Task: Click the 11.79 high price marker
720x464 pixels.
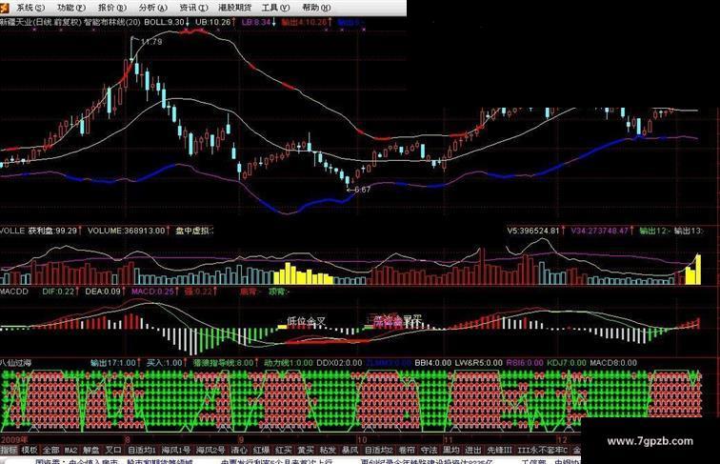Action: coord(151,42)
